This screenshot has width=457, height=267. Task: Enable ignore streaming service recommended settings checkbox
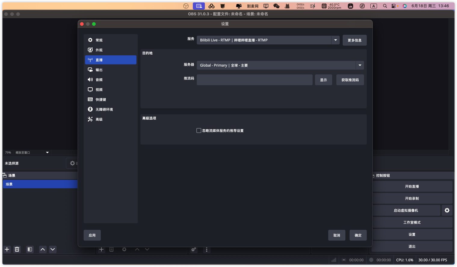pos(199,130)
